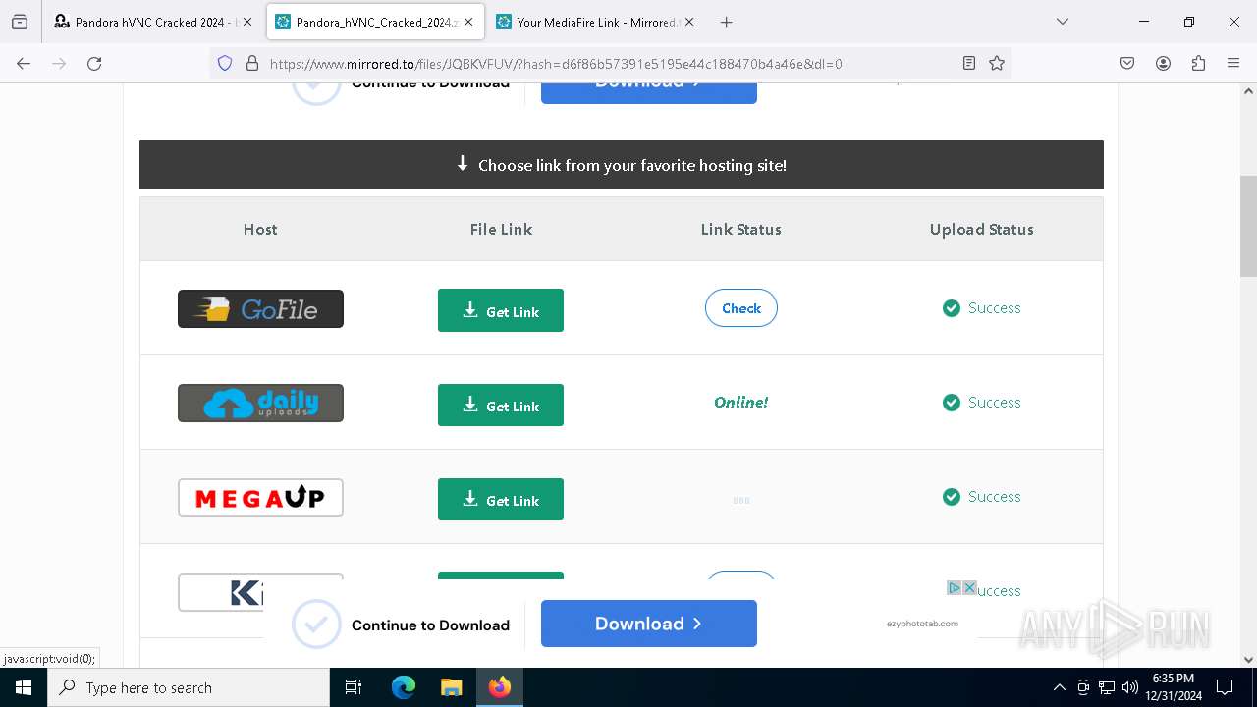
Task: Click the taskbar search box
Action: (189, 687)
